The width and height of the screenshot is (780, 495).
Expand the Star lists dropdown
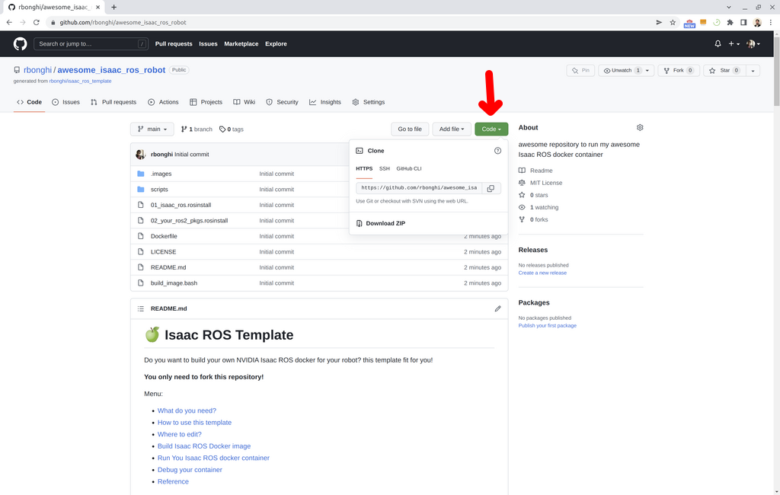[x=753, y=71]
